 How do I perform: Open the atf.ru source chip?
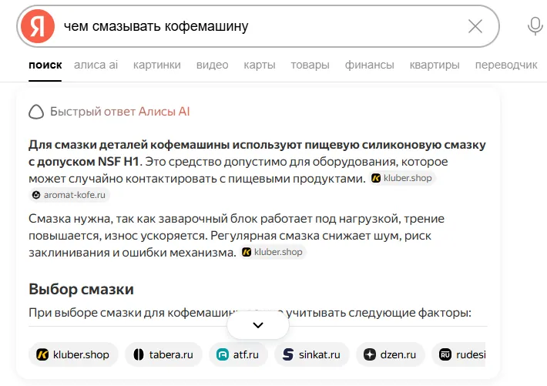(238, 354)
